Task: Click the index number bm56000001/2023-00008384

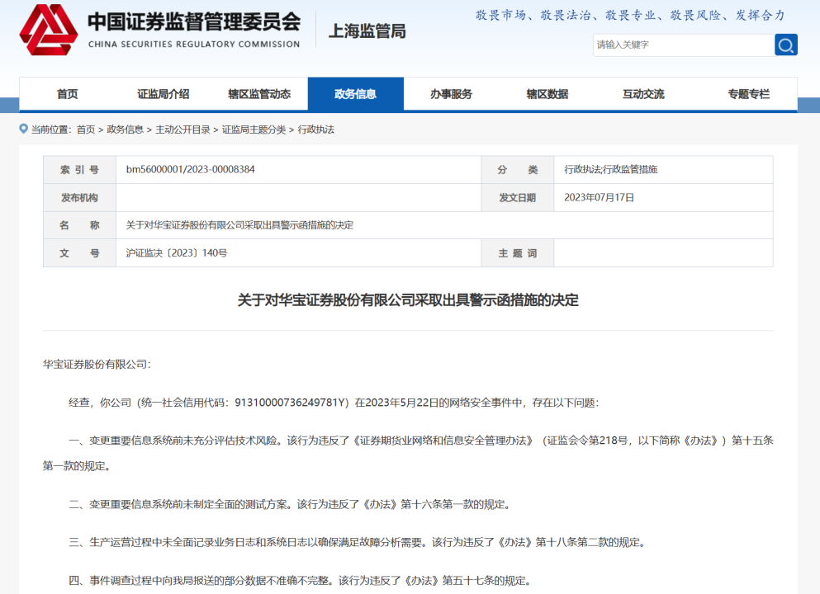Action: 190,169
